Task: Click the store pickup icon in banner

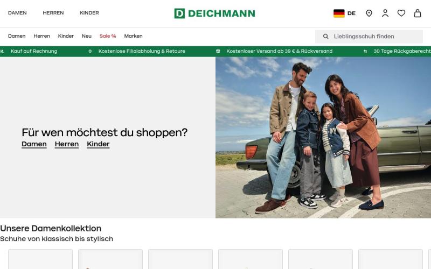Action: pos(90,51)
